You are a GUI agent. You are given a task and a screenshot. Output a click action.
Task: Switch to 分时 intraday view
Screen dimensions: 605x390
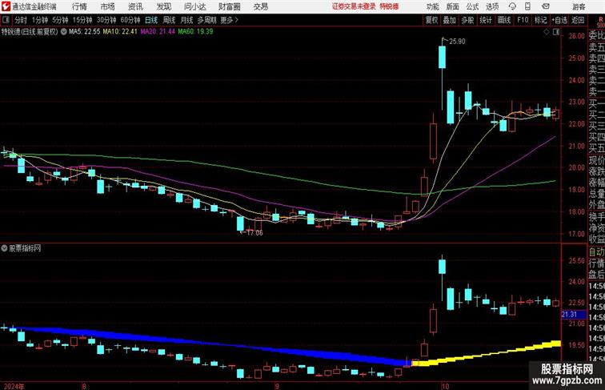(21, 20)
